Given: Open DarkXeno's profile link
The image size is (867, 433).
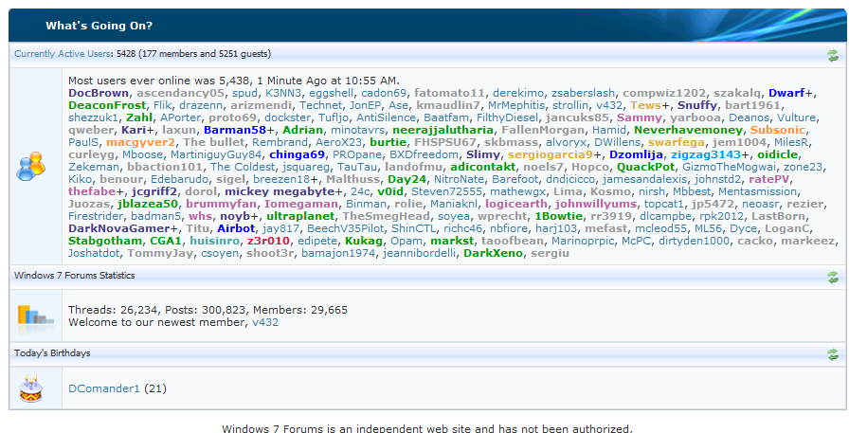Looking at the screenshot, I should pyautogui.click(x=493, y=253).
